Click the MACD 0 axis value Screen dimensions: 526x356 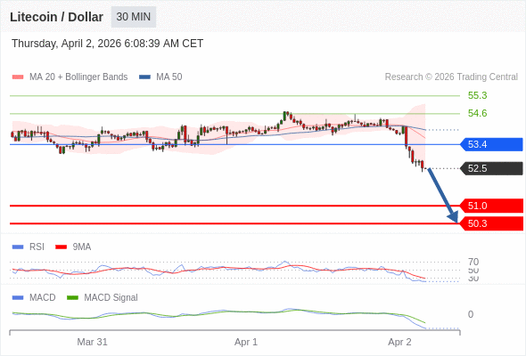click(x=471, y=314)
